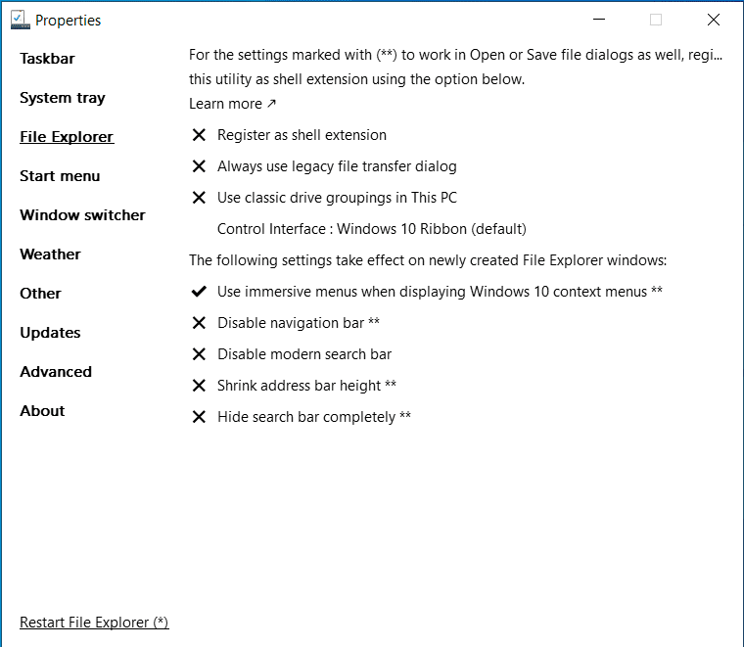Viewport: 744px width, 647px height.
Task: Click X icon beside Hide search bar completely
Action: pos(199,417)
